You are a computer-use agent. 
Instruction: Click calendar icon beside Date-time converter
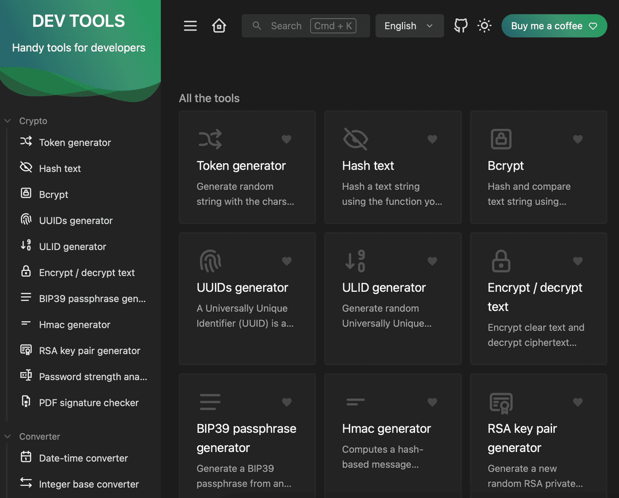[26, 457]
